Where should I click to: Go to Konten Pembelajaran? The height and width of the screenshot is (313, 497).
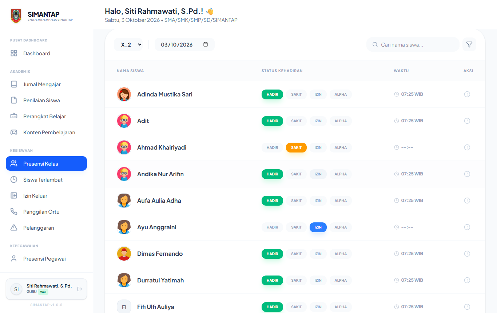[x=46, y=132]
